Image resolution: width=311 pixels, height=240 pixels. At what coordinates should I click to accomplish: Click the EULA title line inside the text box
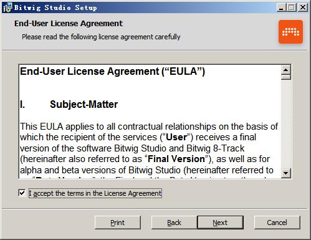[112, 72]
